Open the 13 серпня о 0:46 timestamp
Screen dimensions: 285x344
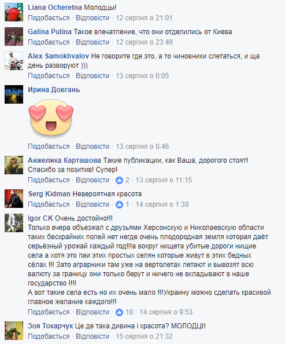coord(142,147)
